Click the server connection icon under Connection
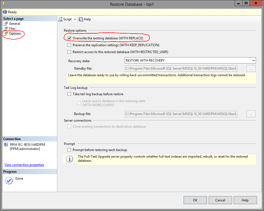 (6, 144)
